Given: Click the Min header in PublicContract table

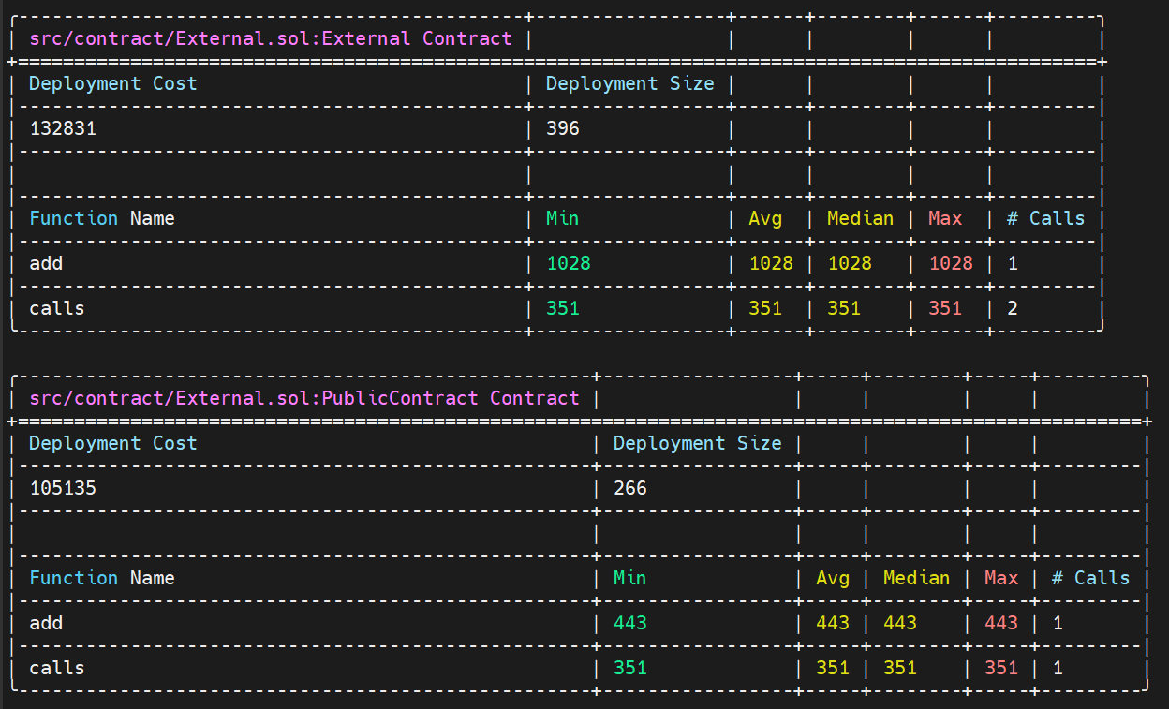Looking at the screenshot, I should 630,578.
